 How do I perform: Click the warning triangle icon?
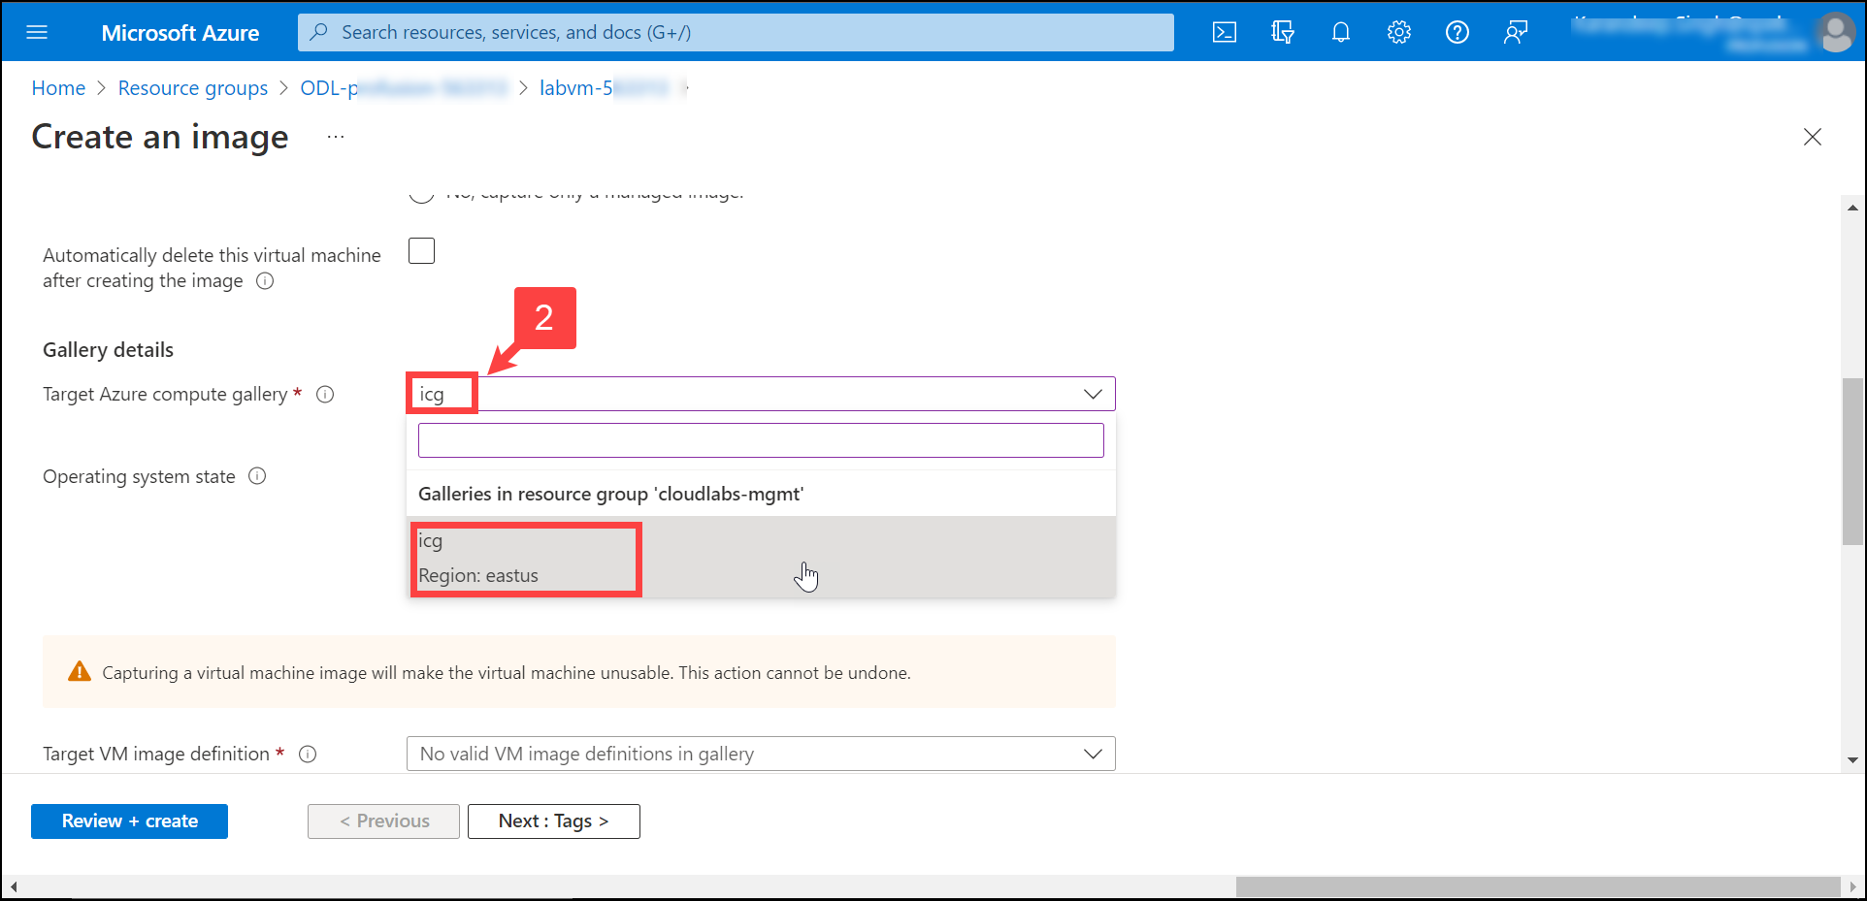[80, 671]
